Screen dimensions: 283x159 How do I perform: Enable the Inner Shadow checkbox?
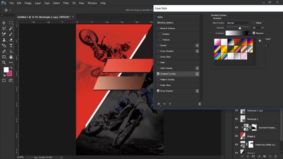158,51
